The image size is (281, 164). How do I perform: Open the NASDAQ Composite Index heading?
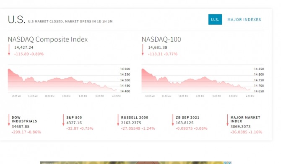pos(48,39)
